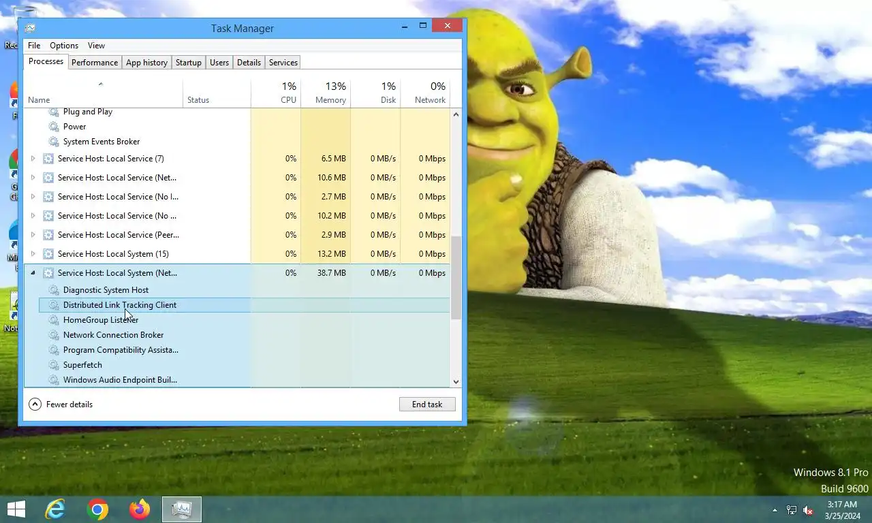Click the 13.2 MB memory value
This screenshot has width=872, height=523.
point(331,254)
